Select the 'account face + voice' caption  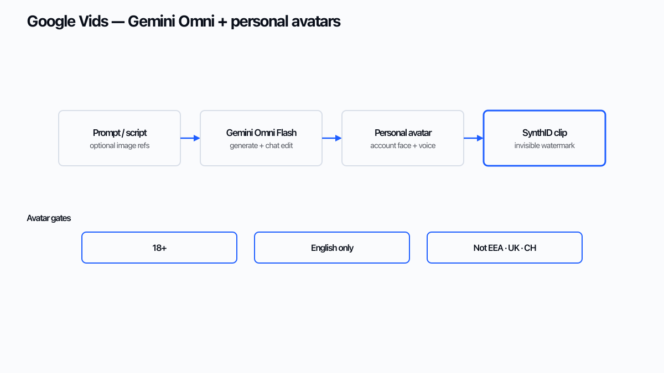[403, 146]
